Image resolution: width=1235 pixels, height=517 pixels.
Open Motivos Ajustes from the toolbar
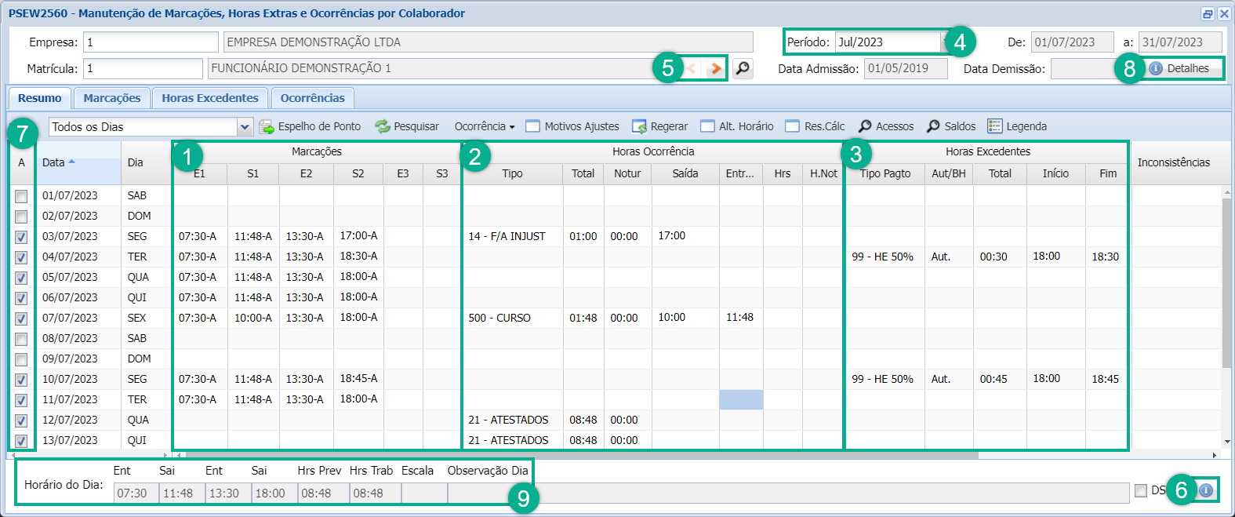(x=533, y=126)
